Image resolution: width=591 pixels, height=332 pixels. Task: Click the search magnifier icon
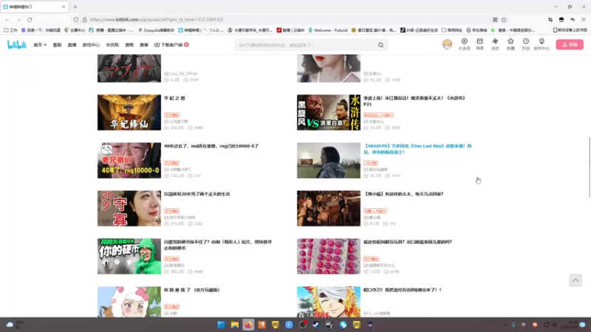pyautogui.click(x=380, y=45)
